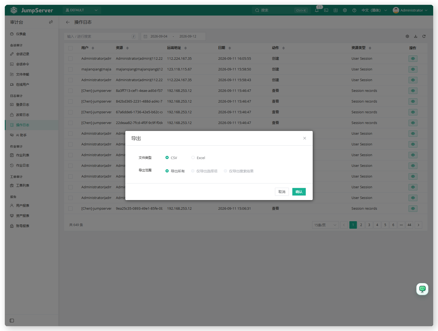Open the web terminal icon in header

[x=326, y=10]
